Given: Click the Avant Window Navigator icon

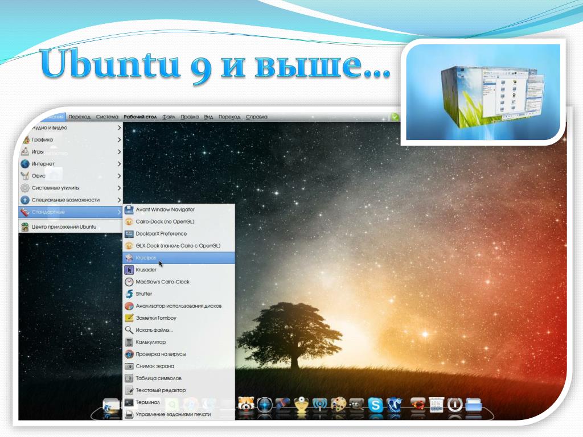Looking at the screenshot, I should point(129,209).
